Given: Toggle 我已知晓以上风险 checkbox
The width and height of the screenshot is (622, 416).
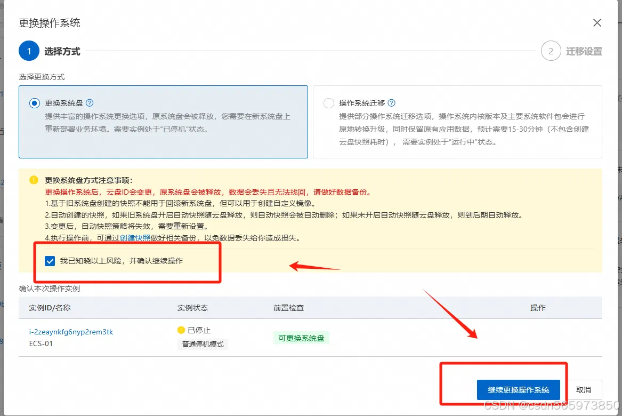Looking at the screenshot, I should pos(50,261).
